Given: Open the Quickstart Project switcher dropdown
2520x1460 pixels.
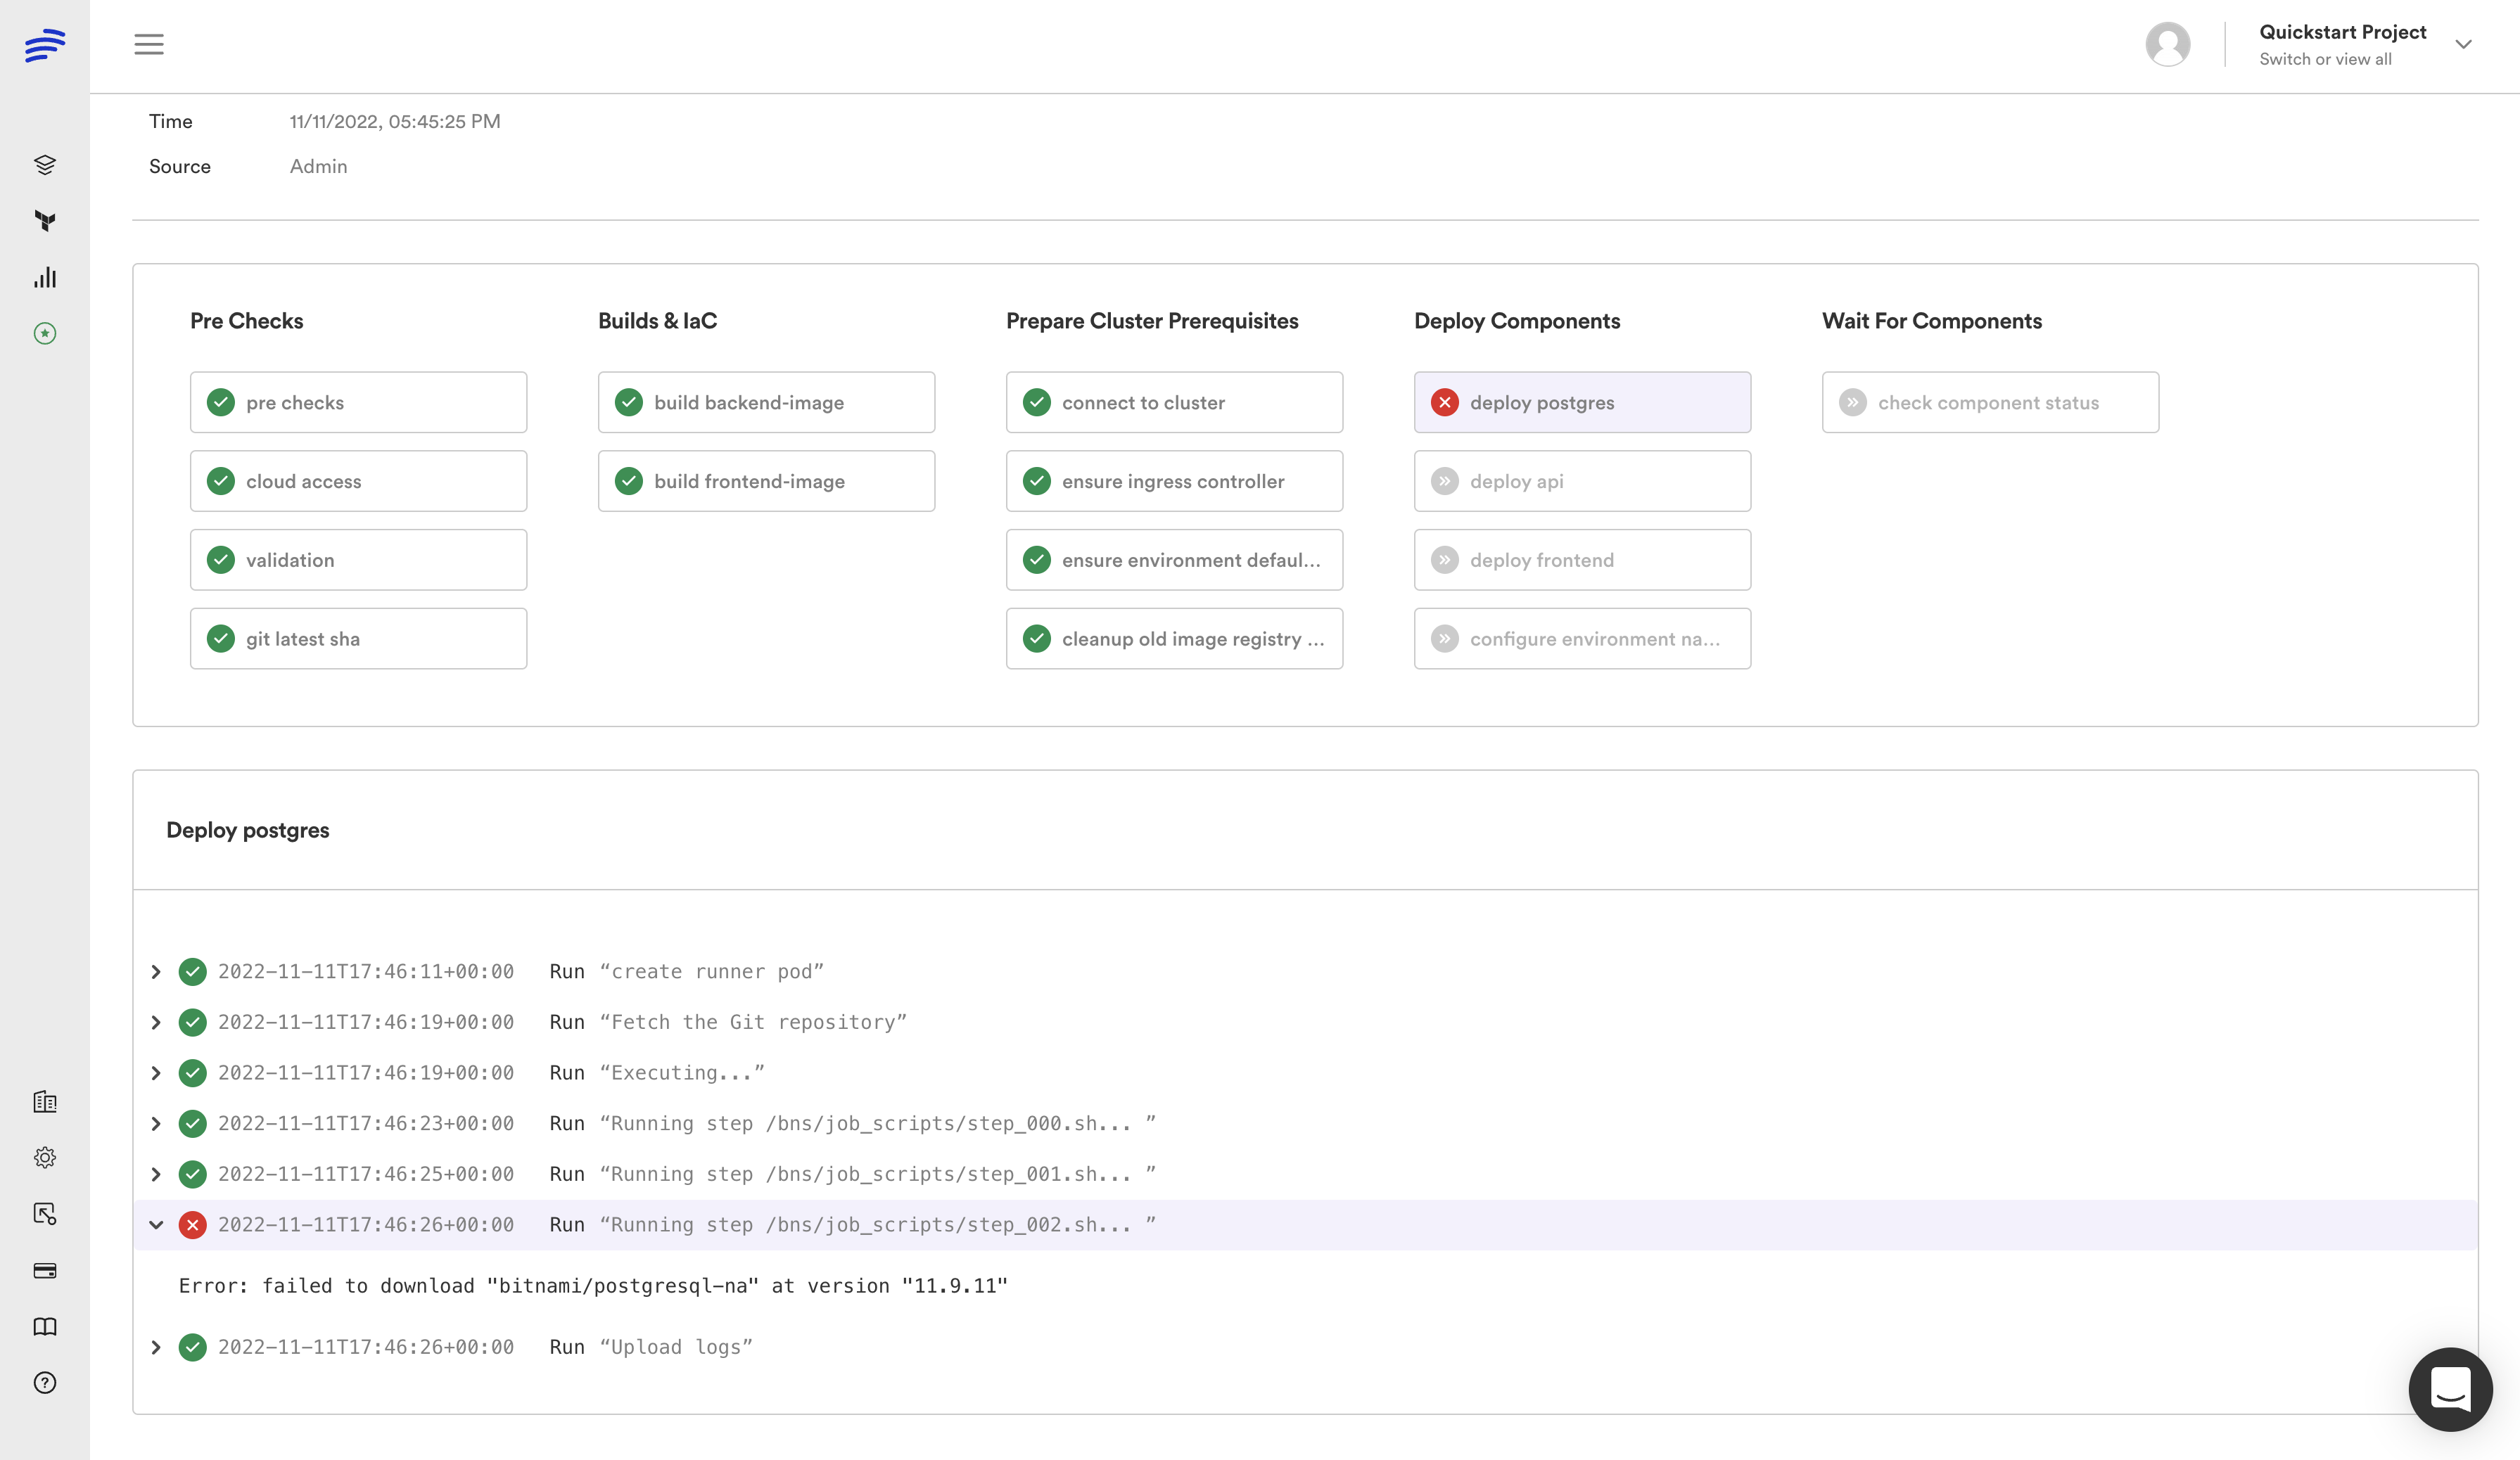Looking at the screenshot, I should point(2462,44).
